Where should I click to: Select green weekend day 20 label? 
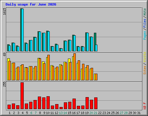[91, 113]
